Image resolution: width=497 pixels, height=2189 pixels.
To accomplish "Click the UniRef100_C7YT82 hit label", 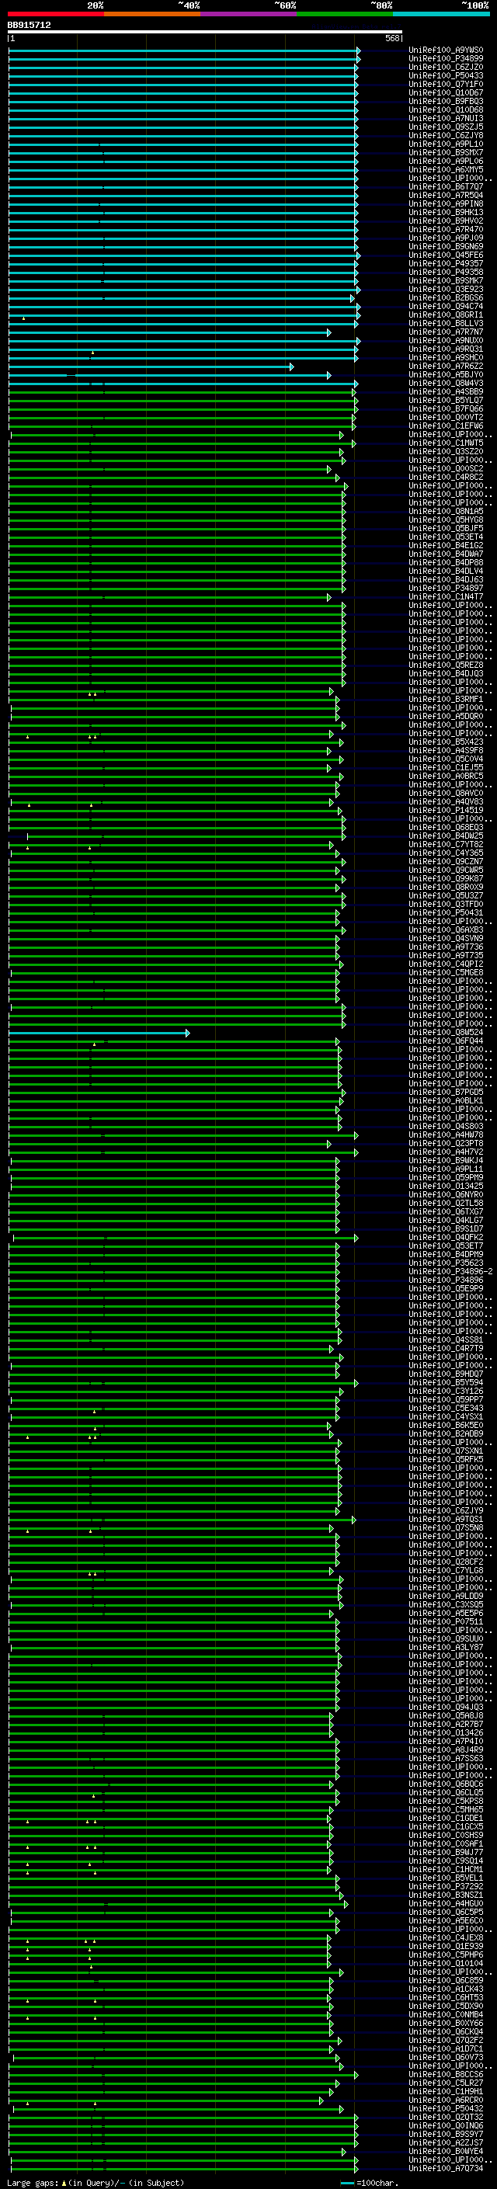I will pos(446,845).
